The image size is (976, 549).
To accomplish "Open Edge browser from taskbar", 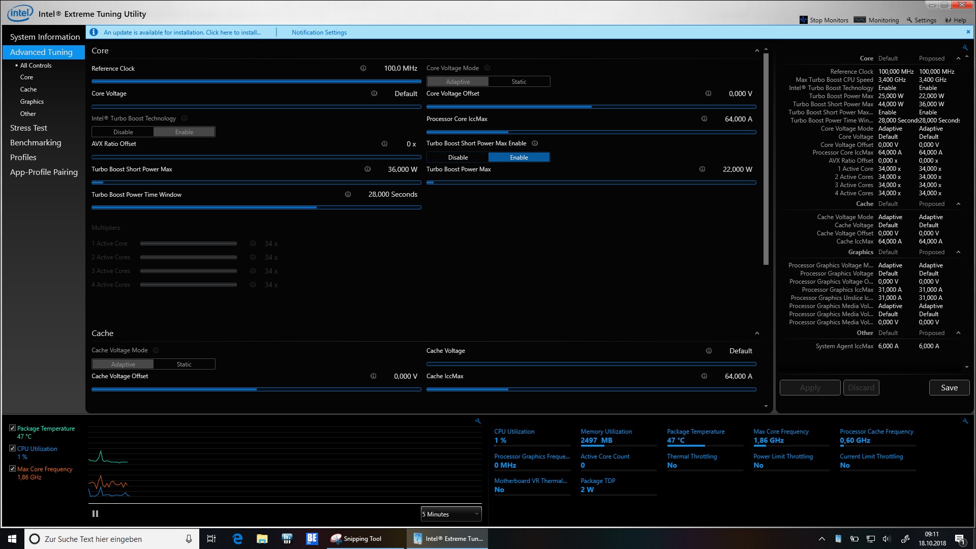I will pos(237,539).
